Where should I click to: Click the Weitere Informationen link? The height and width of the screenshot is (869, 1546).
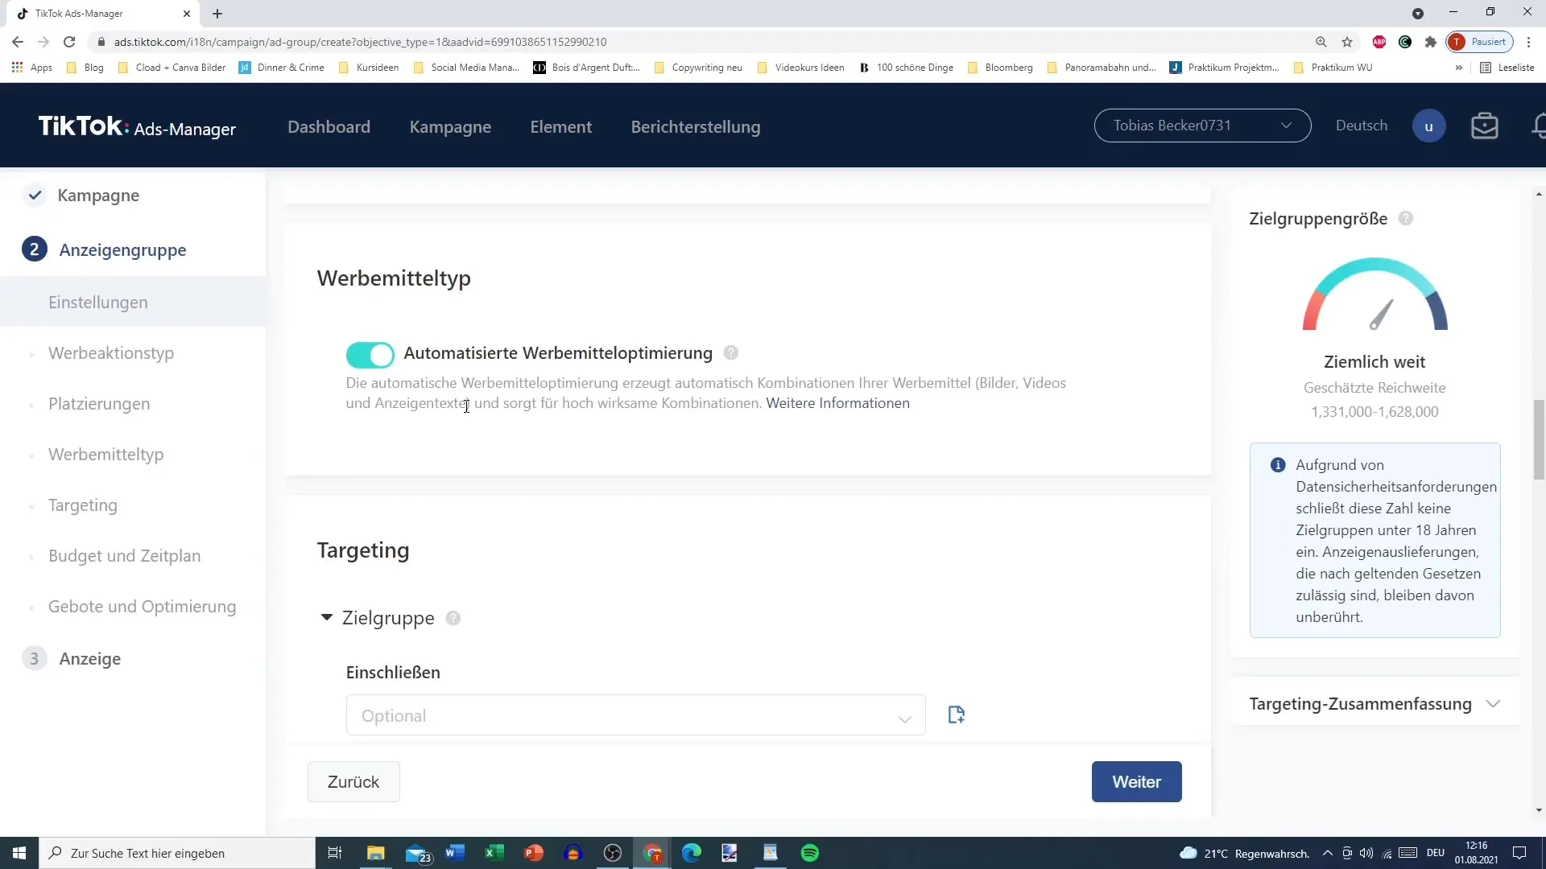click(837, 403)
